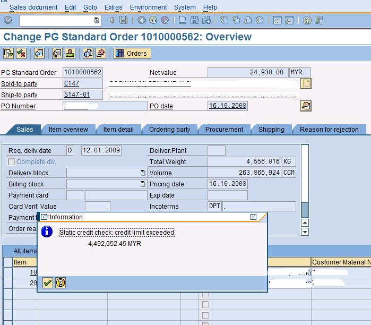The width and height of the screenshot is (371, 325).
Task: Go to next page with toolbar icon
Action: [248, 20]
